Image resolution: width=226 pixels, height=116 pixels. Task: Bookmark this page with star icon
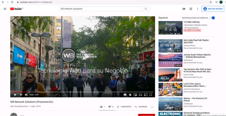point(211,2)
